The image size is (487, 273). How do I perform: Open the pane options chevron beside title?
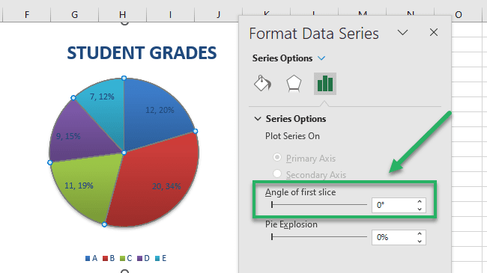[403, 33]
